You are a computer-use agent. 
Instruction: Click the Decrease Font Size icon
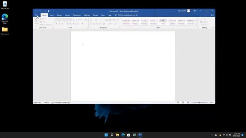point(76,20)
